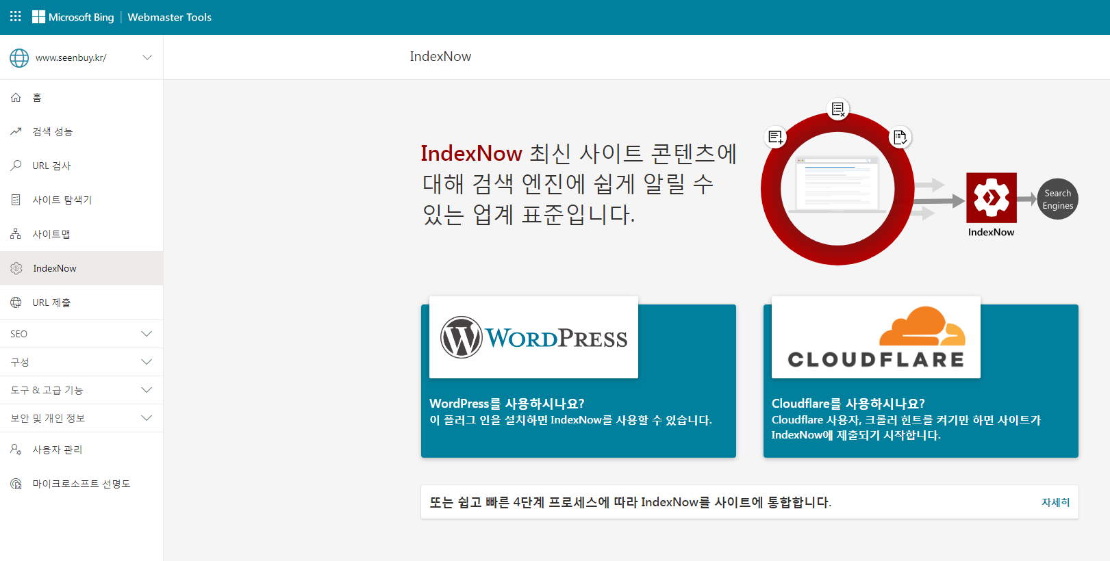Click the URL 검사 magnifier icon
Viewport: 1110px width, 561px height.
(x=16, y=166)
